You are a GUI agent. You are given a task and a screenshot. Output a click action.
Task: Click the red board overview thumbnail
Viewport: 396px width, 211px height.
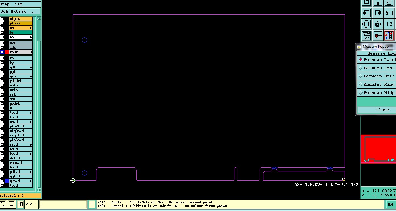coord(378,149)
